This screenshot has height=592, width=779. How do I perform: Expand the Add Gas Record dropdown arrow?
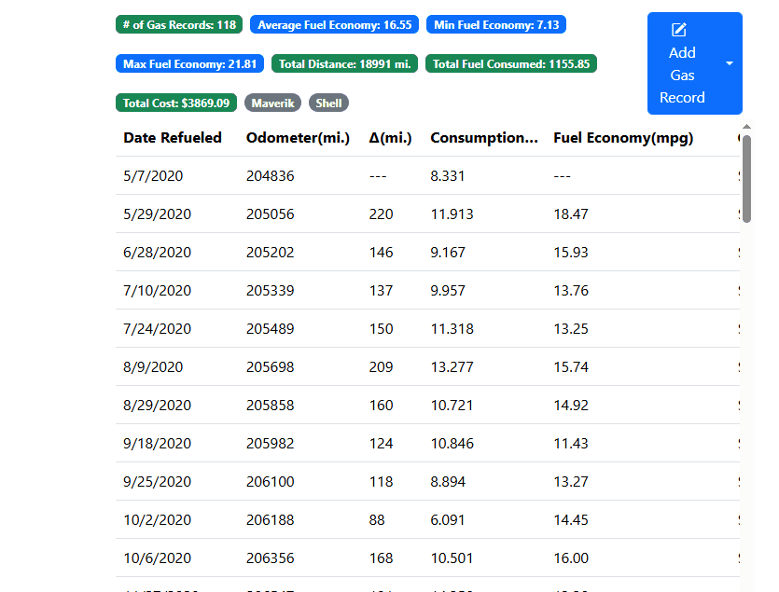point(730,63)
